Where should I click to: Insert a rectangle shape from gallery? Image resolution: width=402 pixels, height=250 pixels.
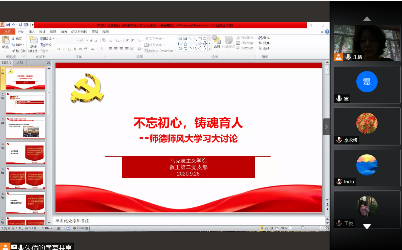point(199,39)
